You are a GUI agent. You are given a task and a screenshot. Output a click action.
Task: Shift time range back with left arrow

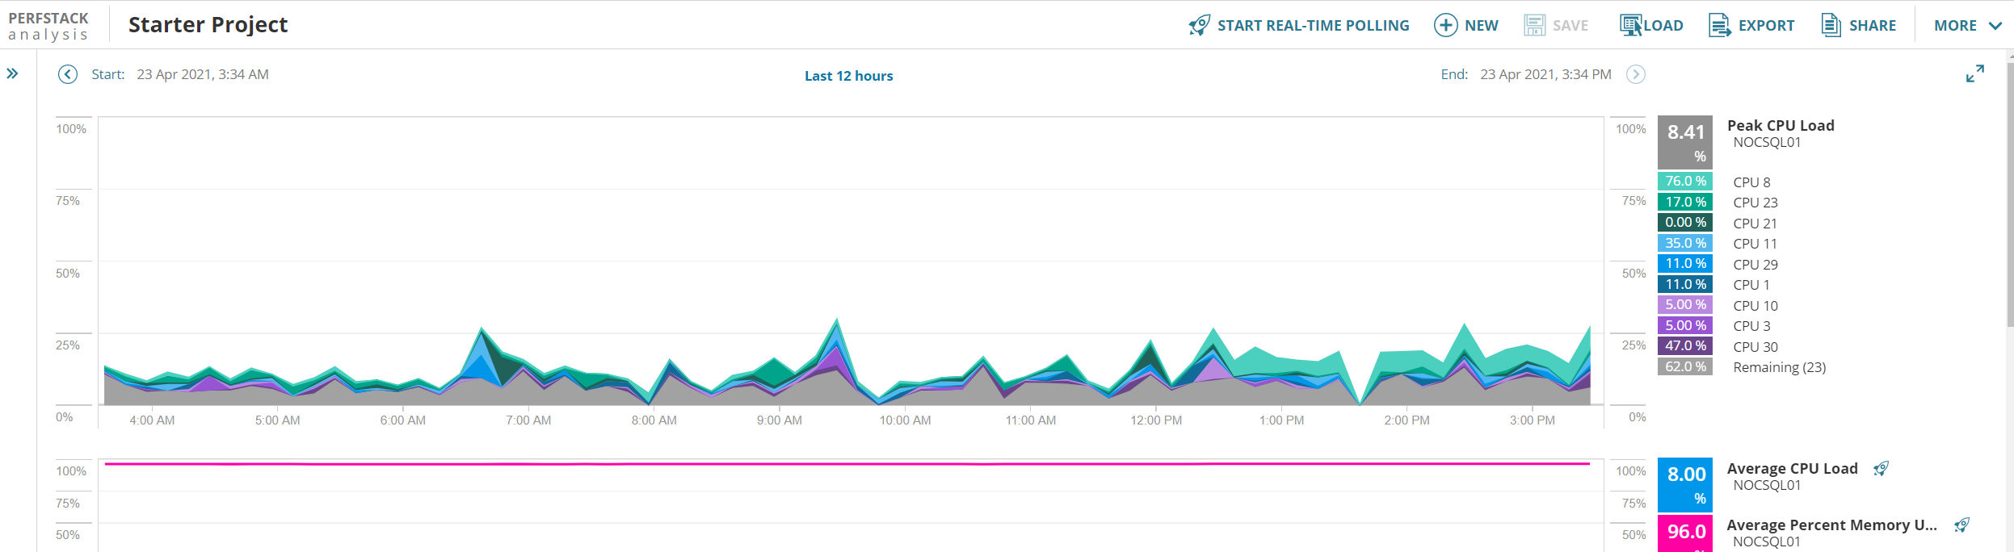click(68, 74)
